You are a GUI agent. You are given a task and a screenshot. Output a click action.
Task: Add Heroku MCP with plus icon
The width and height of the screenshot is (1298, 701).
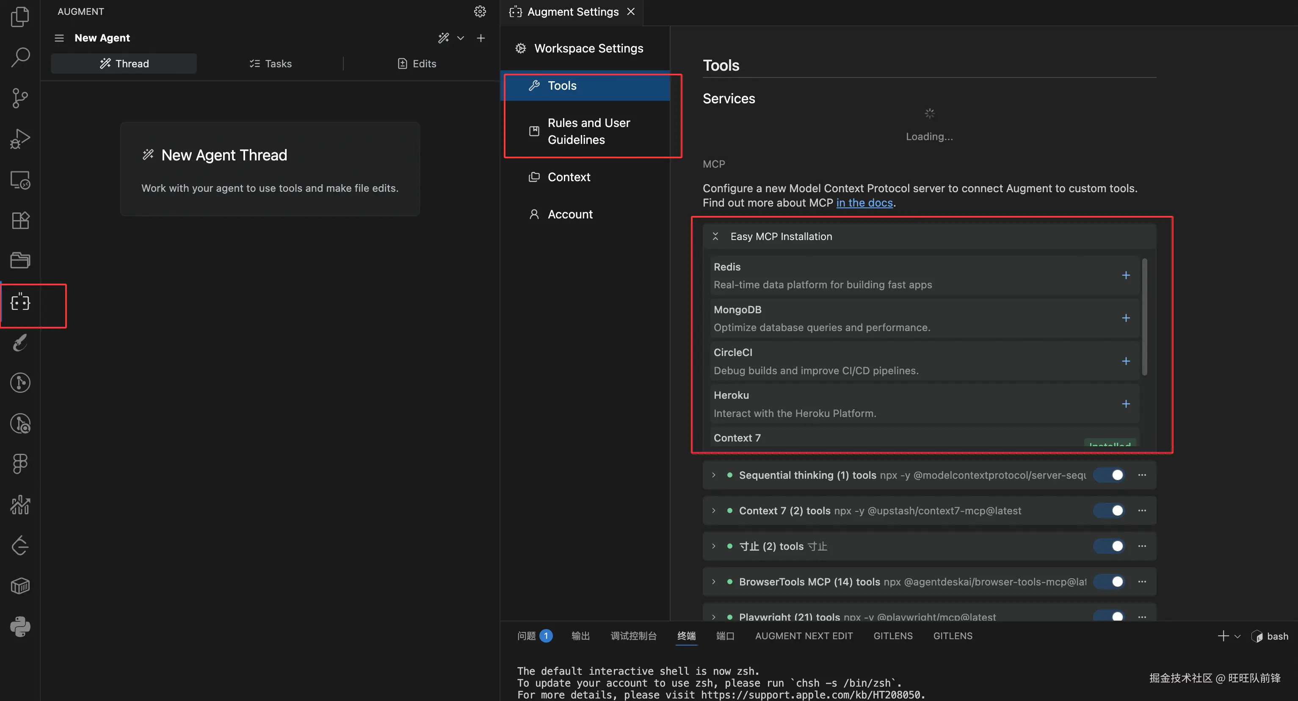pyautogui.click(x=1126, y=404)
